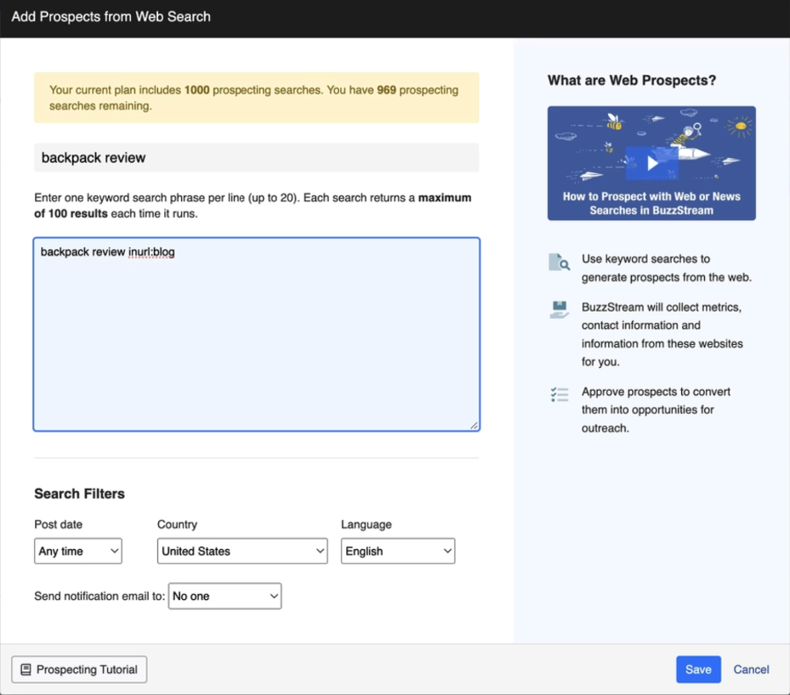Screen dimensions: 790x695
Task: Open the Send notification email dropdown
Action: click(224, 596)
